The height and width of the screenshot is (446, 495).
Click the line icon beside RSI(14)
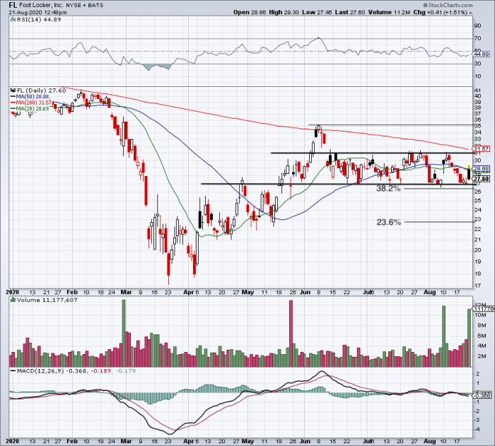point(13,20)
